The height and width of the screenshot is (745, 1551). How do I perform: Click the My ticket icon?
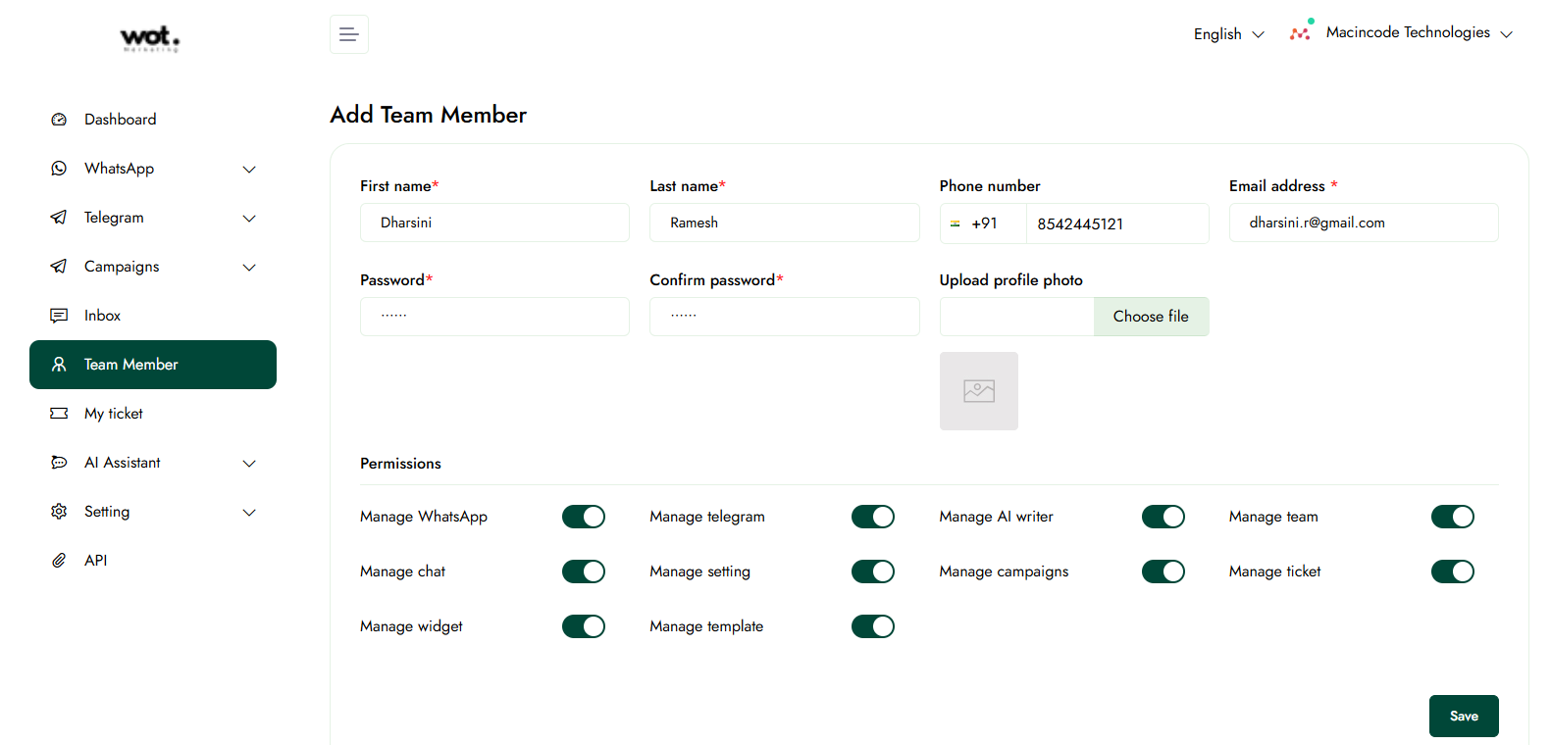pyautogui.click(x=59, y=414)
